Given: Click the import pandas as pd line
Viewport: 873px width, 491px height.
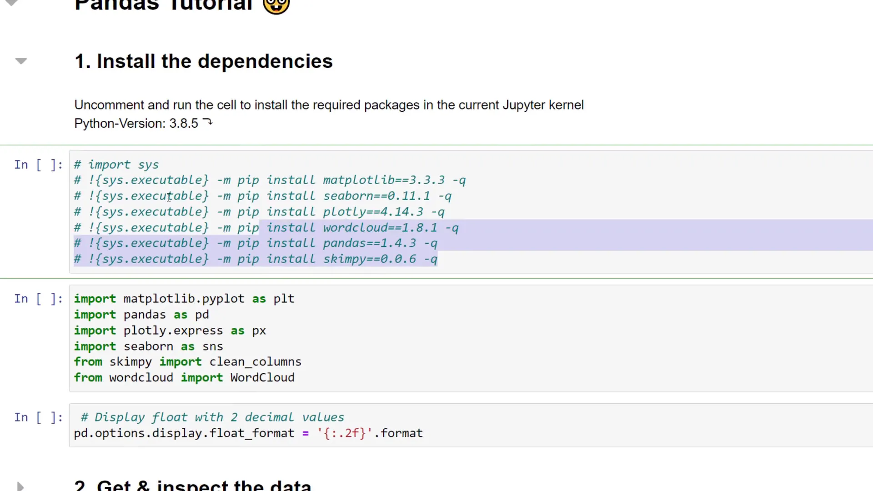Looking at the screenshot, I should tap(141, 314).
